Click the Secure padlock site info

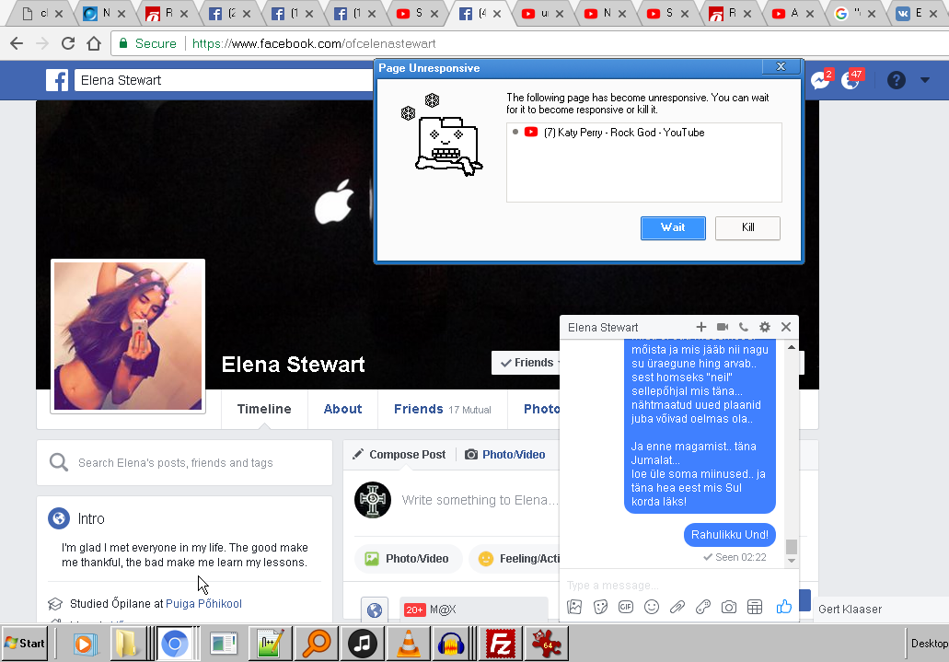click(147, 43)
